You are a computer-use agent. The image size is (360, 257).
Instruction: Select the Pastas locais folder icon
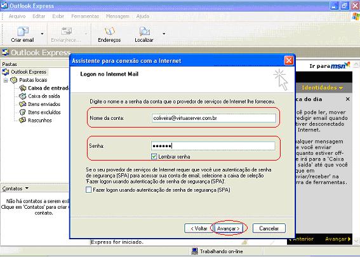[14, 80]
